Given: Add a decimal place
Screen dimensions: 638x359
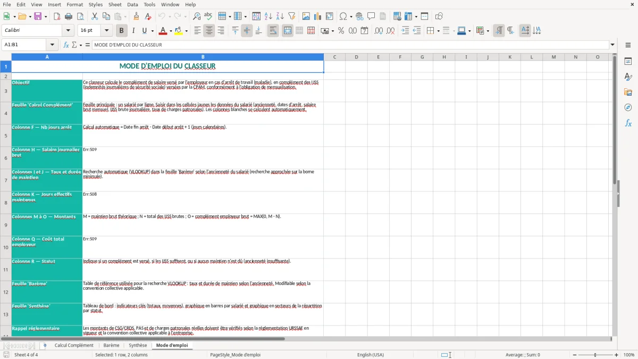Looking at the screenshot, I should point(379,31).
